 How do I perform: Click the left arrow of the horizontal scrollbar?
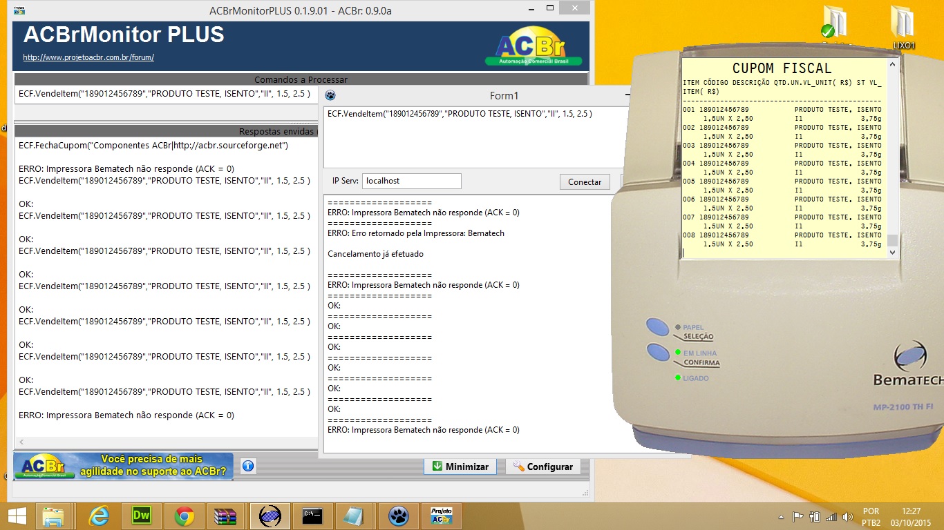coord(21,442)
